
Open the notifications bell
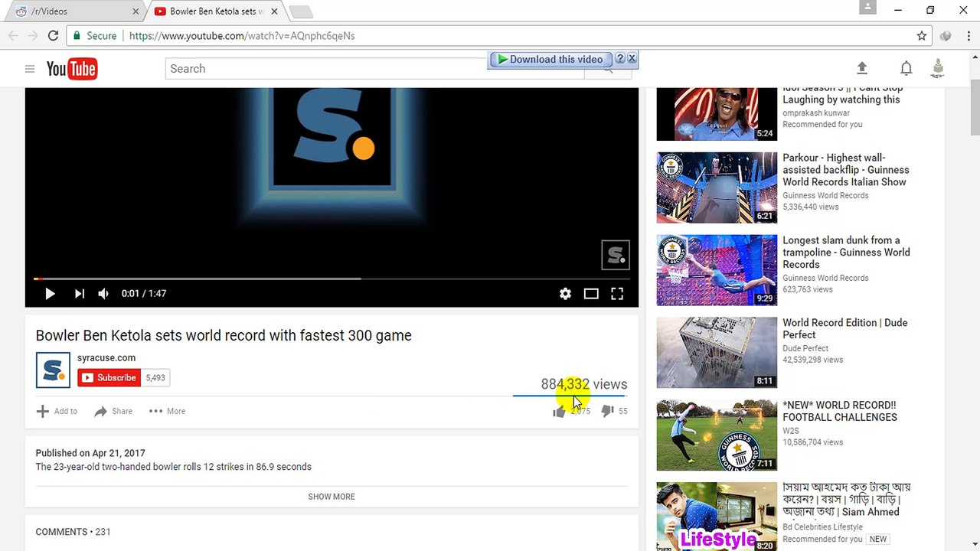click(906, 69)
